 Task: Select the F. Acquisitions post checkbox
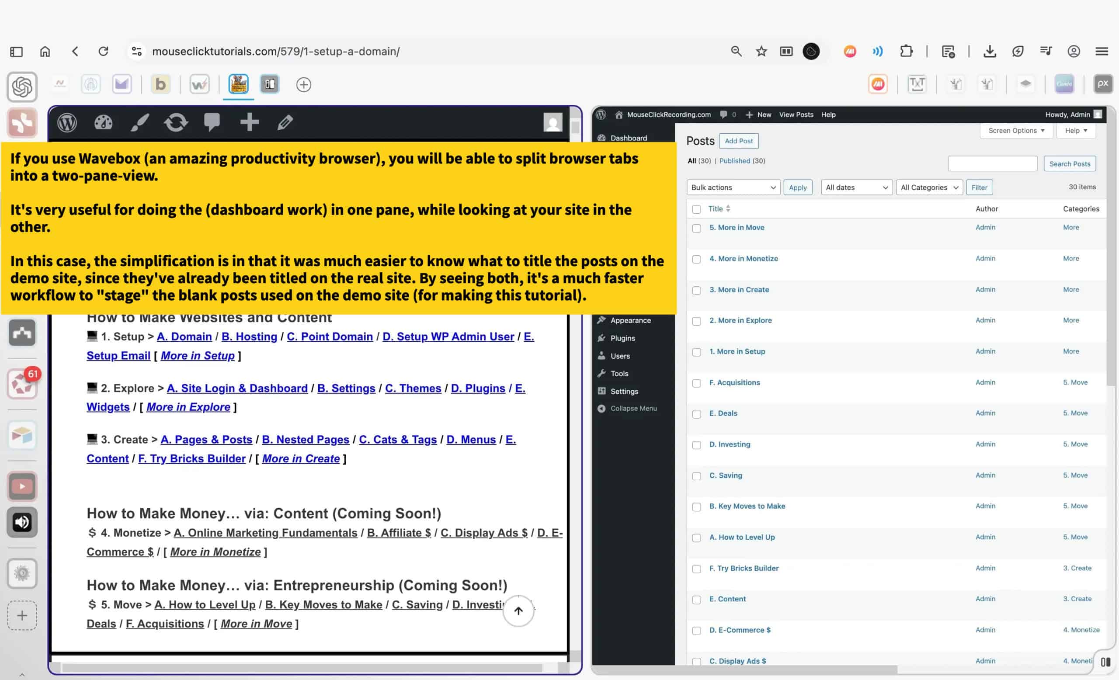[x=696, y=383]
